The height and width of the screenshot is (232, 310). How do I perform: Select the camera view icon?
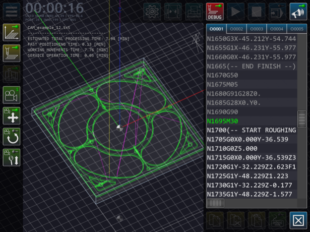click(x=11, y=95)
